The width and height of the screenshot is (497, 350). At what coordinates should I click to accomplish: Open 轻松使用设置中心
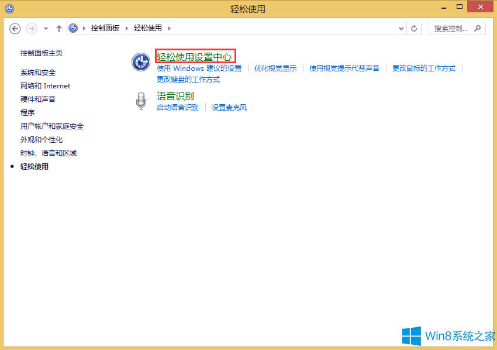(195, 56)
